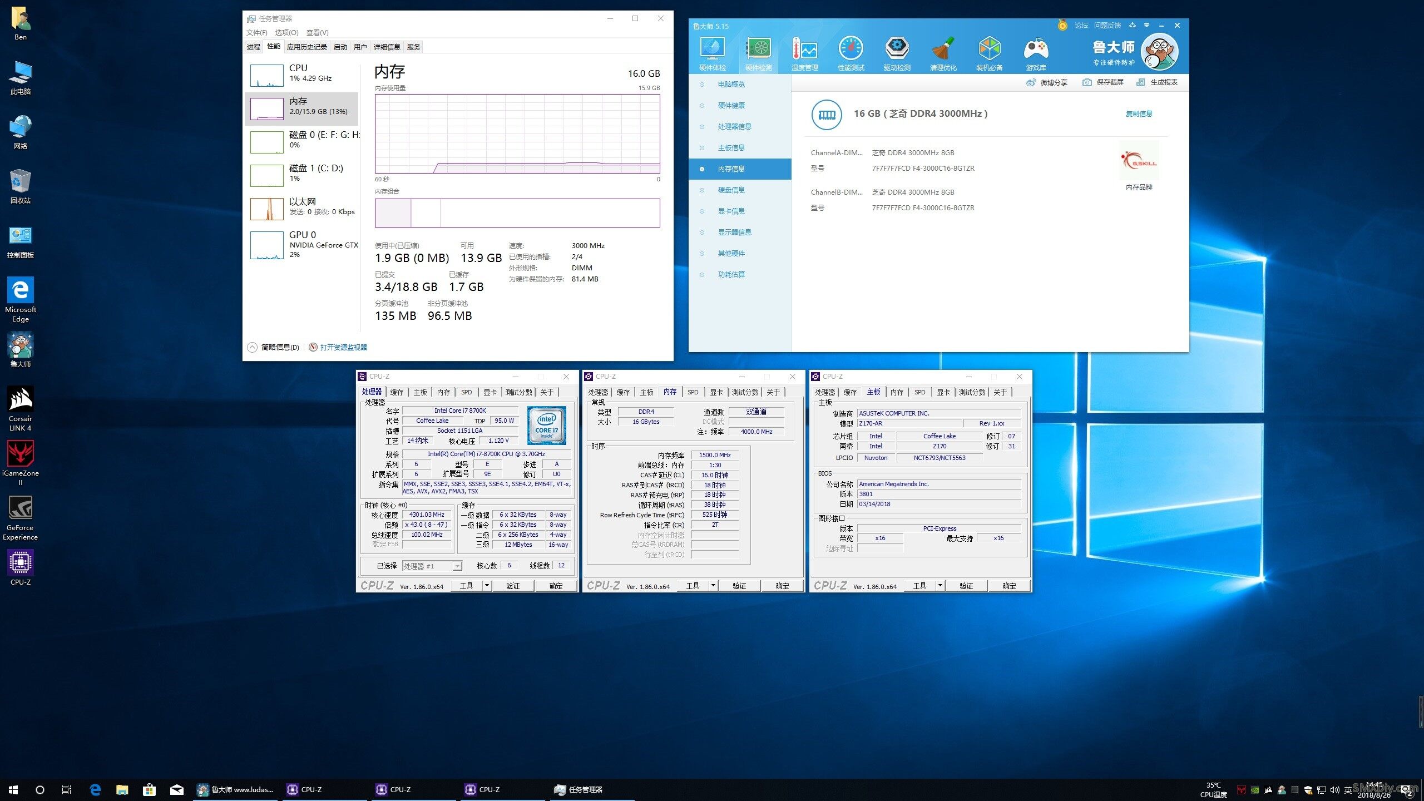
Task: Switch to 任务管理器 taskbar button
Action: pyautogui.click(x=592, y=789)
